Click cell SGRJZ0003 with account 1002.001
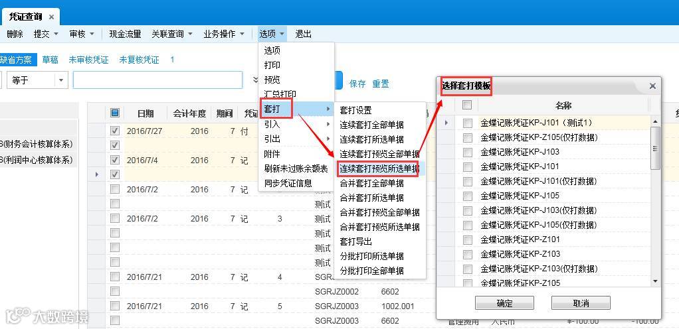Viewport: 679px width, 329px height. tap(337, 306)
